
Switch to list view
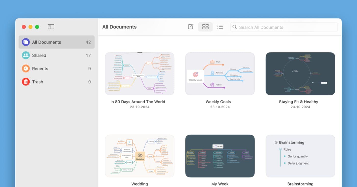220,27
